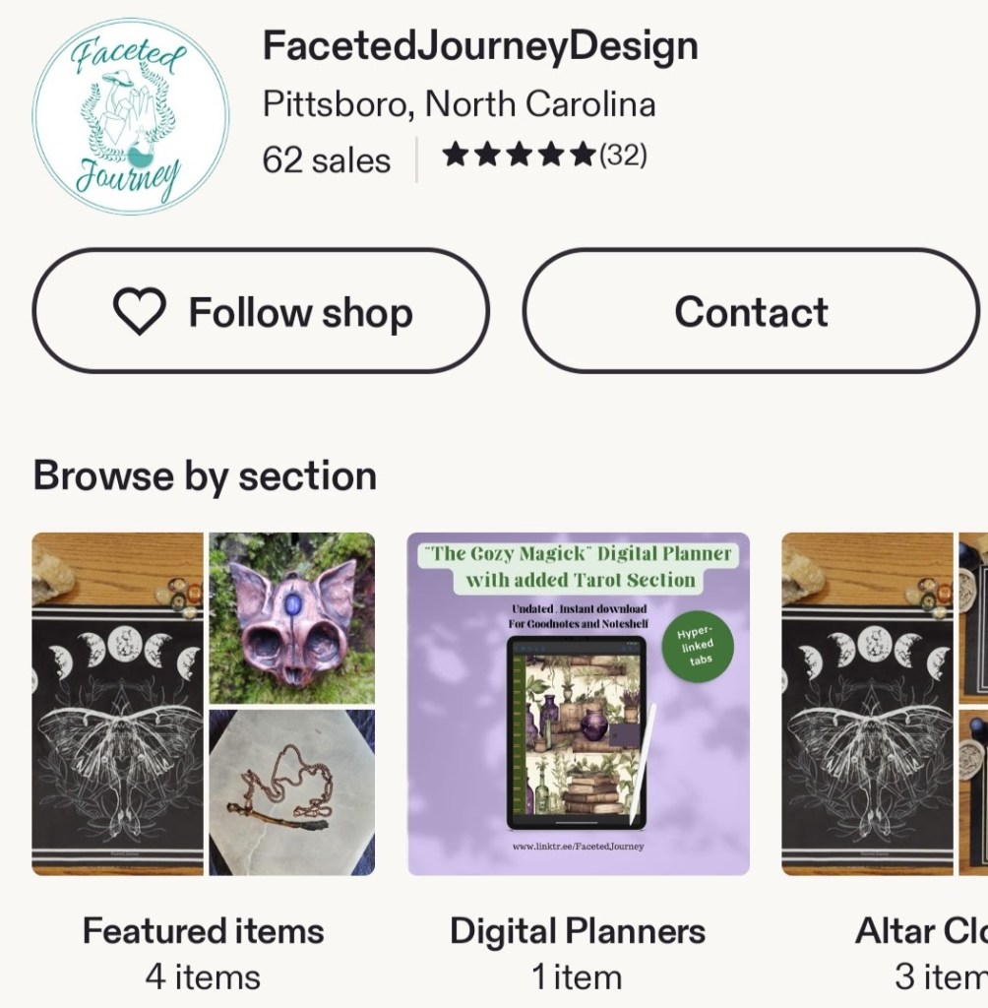Open the Cozy Magick Digital Planner image
The height and width of the screenshot is (1008, 988).
579,704
